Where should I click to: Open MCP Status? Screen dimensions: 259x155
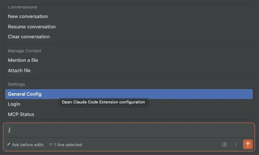point(21,115)
